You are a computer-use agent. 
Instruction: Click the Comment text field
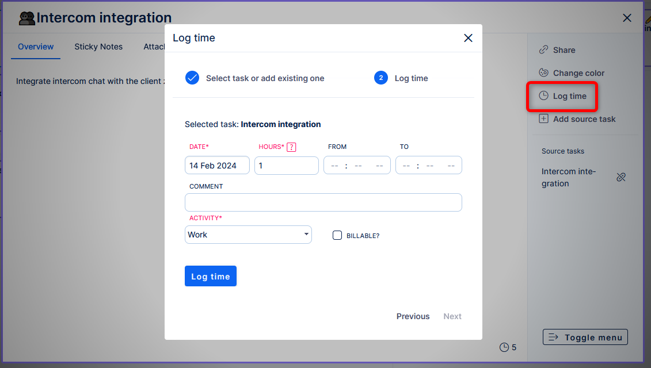click(323, 202)
